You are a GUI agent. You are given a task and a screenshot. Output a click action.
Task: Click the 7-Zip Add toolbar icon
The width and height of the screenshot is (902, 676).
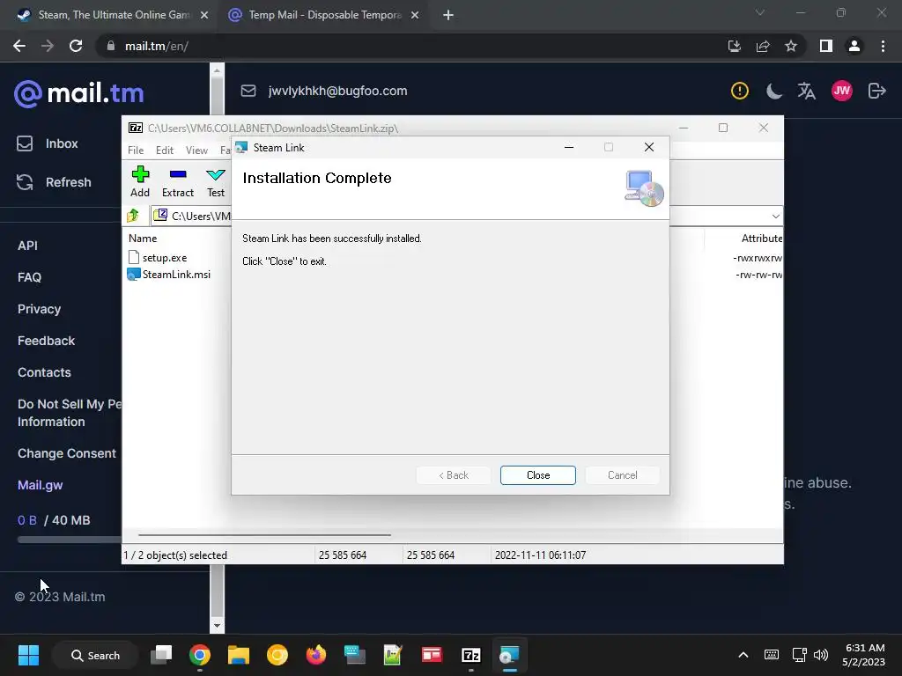coord(140,181)
